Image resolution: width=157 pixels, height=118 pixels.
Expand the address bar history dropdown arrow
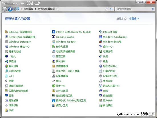click(x=107, y=9)
